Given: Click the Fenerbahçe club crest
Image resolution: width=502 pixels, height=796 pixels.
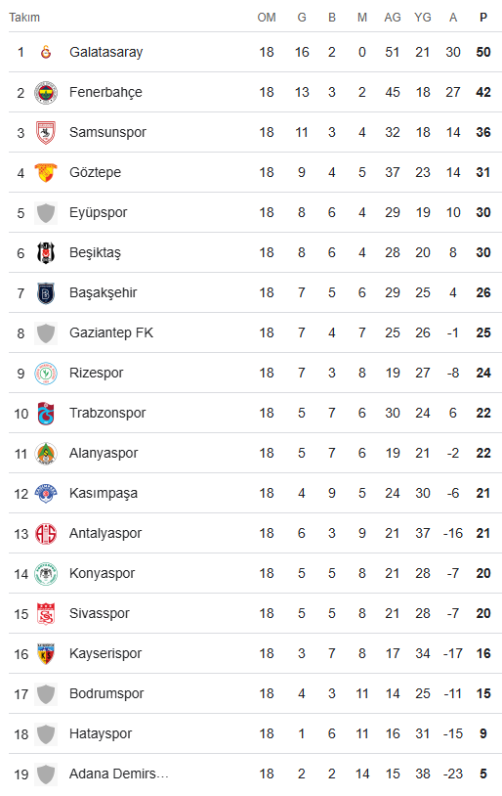Looking at the screenshot, I should (x=46, y=92).
